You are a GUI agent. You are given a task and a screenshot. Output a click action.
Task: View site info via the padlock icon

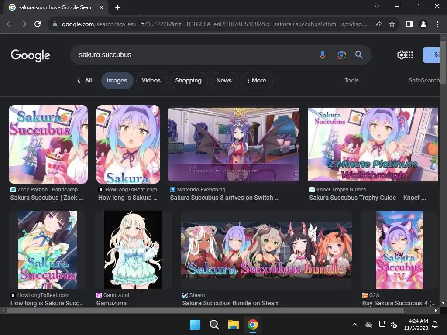pyautogui.click(x=55, y=24)
